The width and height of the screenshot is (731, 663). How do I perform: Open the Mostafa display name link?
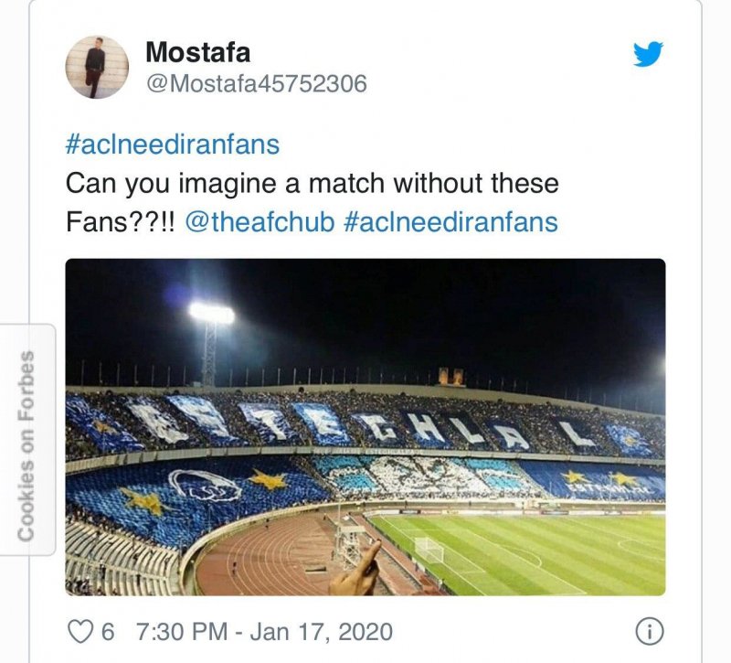197,52
